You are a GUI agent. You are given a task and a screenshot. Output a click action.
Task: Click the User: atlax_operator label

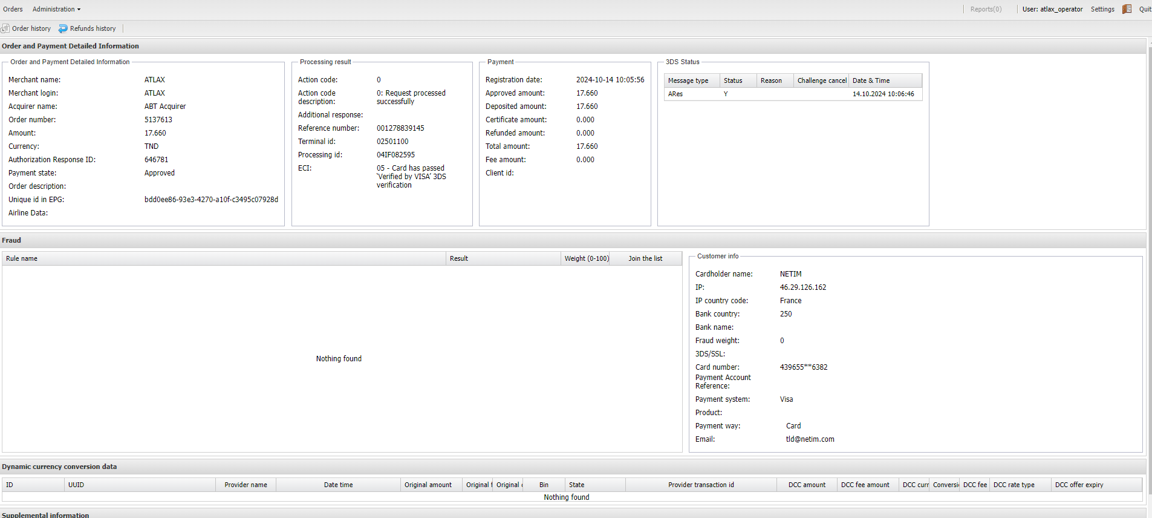tap(1052, 9)
